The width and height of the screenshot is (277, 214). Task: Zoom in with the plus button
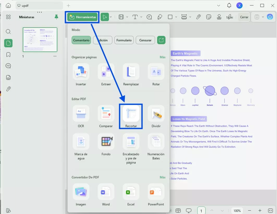tap(260, 210)
